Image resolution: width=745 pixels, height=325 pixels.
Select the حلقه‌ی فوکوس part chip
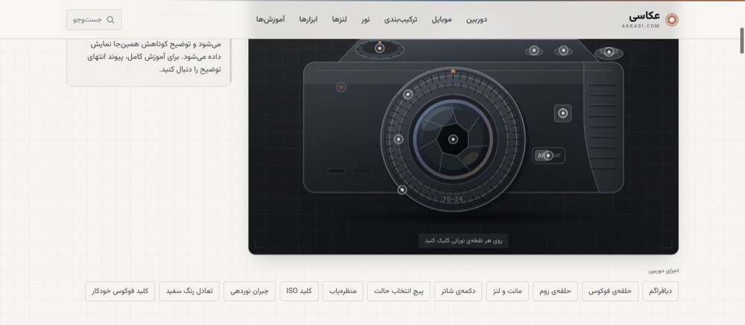[x=610, y=291]
